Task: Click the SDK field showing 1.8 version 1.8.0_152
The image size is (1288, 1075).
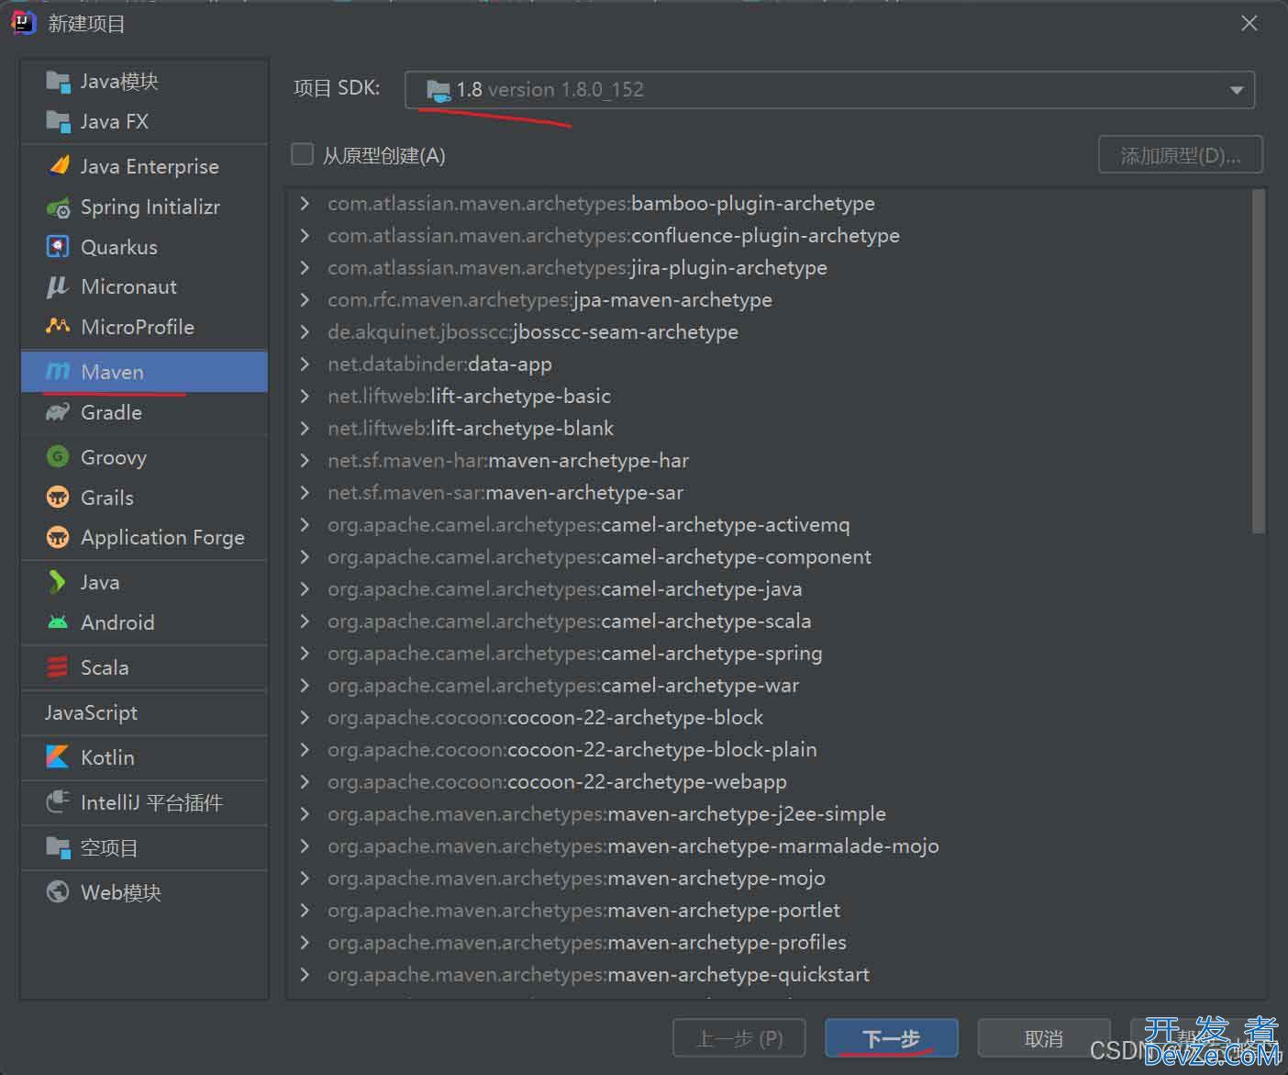Action: [x=829, y=90]
